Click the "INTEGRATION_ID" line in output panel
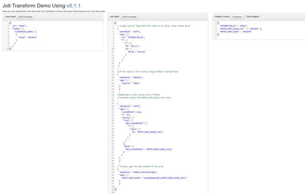 click(233, 26)
